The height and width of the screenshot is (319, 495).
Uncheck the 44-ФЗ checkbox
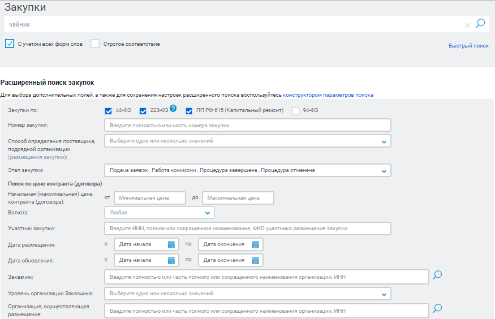pos(109,111)
